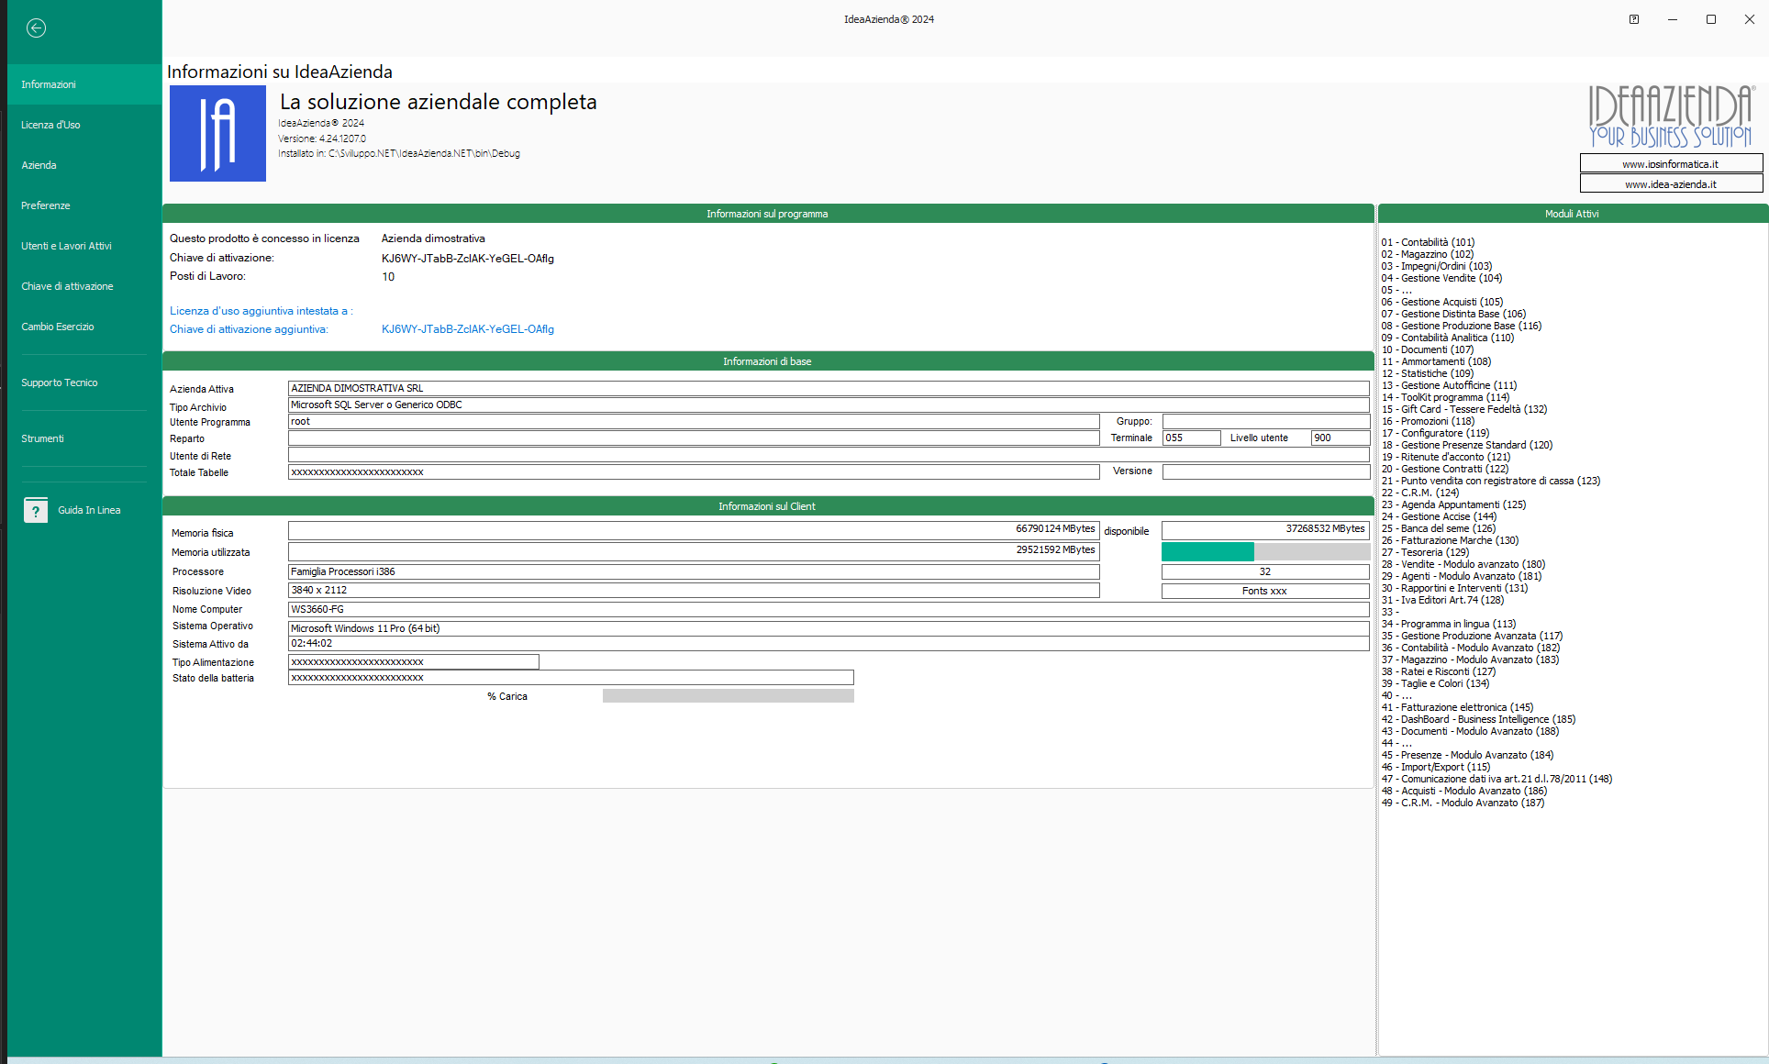Click the IDEAAZIENDA Your Business Solution logo
Screen dimensions: 1769x1064
(1670, 116)
